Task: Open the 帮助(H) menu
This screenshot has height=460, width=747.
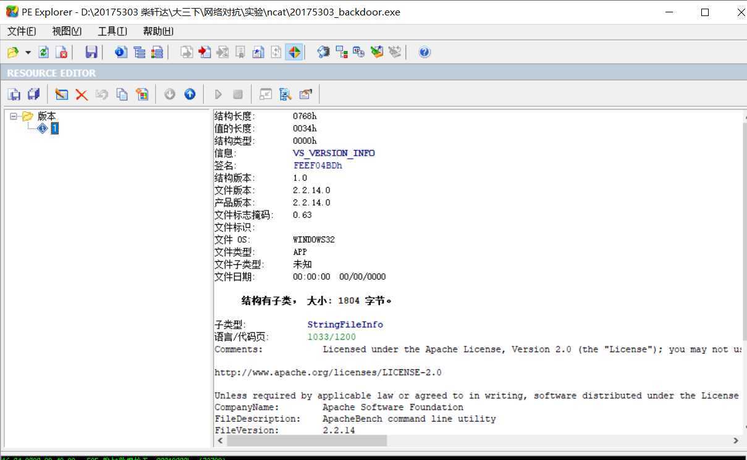Action: (x=158, y=31)
